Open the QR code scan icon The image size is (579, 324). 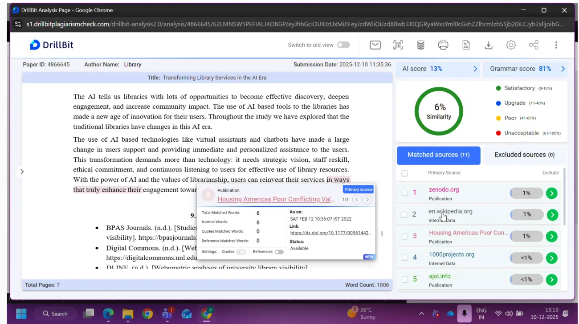(x=398, y=45)
